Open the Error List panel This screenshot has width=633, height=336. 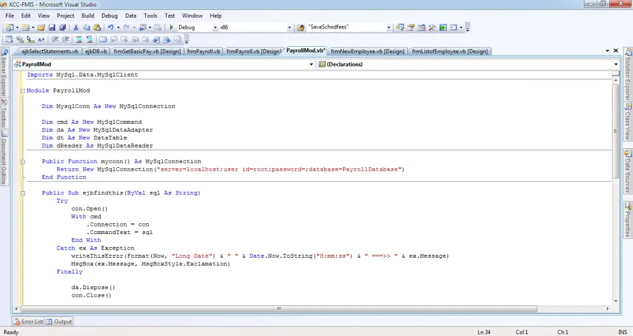pos(28,322)
